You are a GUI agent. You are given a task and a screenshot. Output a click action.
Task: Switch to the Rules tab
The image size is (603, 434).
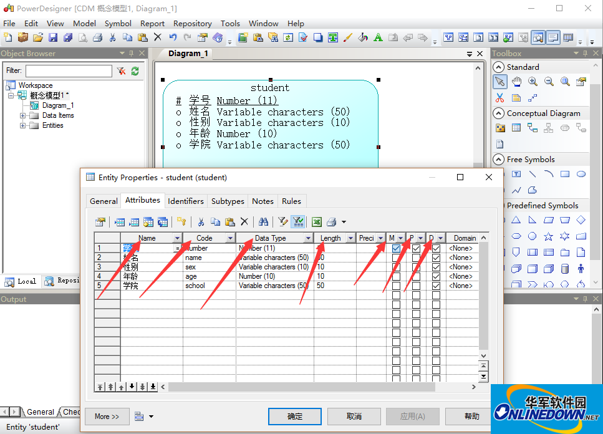click(291, 201)
